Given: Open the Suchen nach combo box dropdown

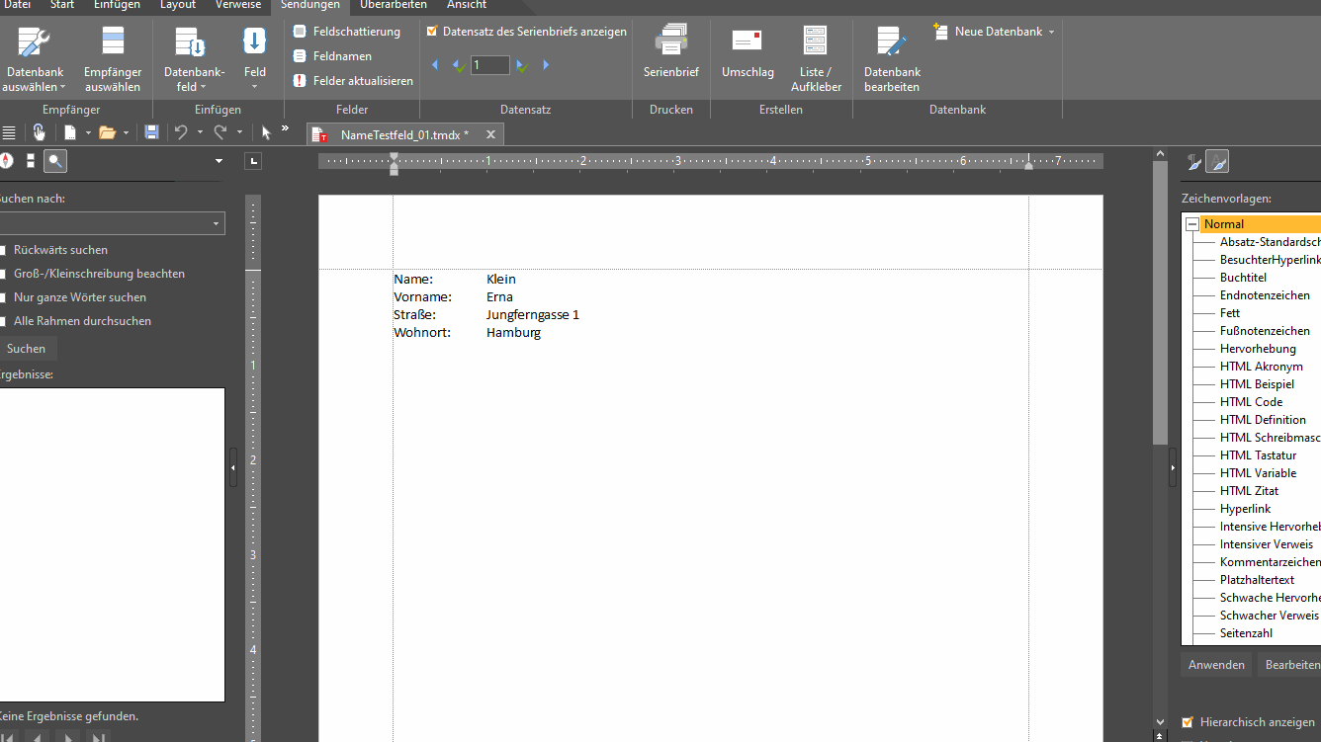Looking at the screenshot, I should point(216,224).
